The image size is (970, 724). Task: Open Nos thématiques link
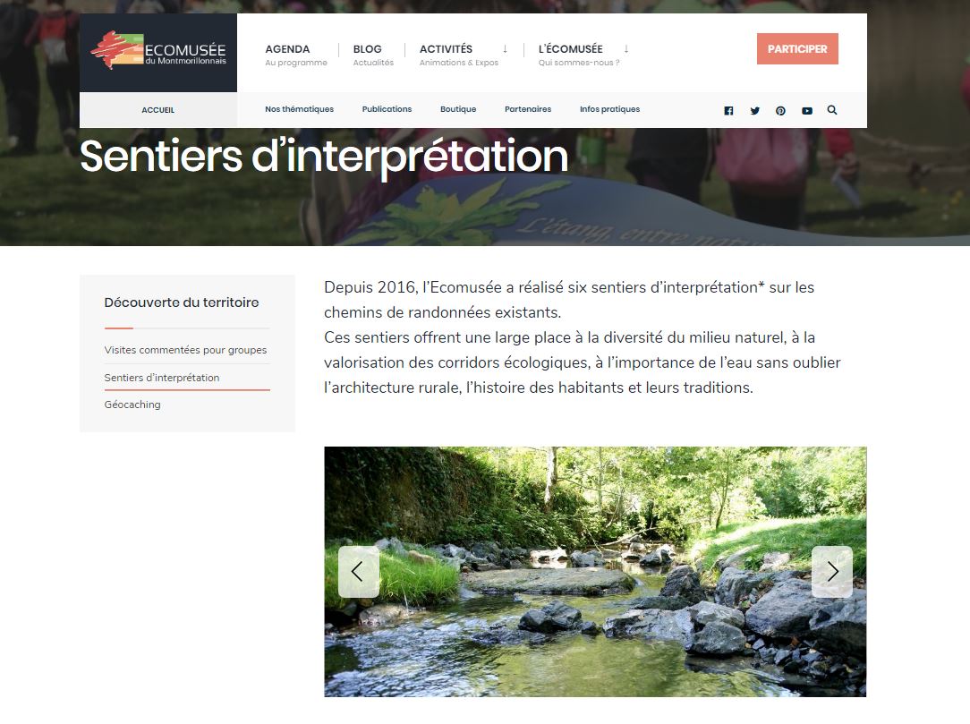tap(300, 109)
